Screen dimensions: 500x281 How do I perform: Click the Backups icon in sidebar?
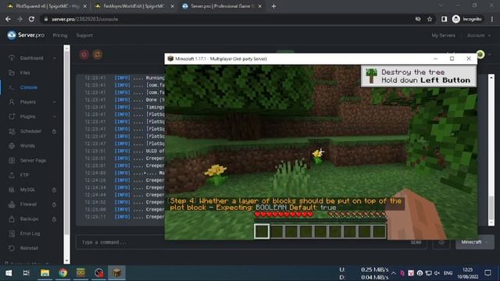click(x=12, y=219)
